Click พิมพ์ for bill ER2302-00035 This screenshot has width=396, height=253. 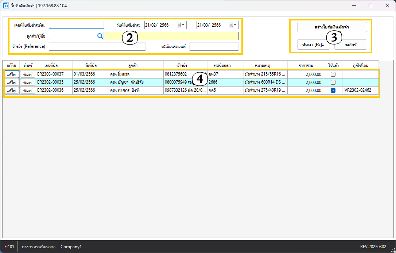(27, 82)
